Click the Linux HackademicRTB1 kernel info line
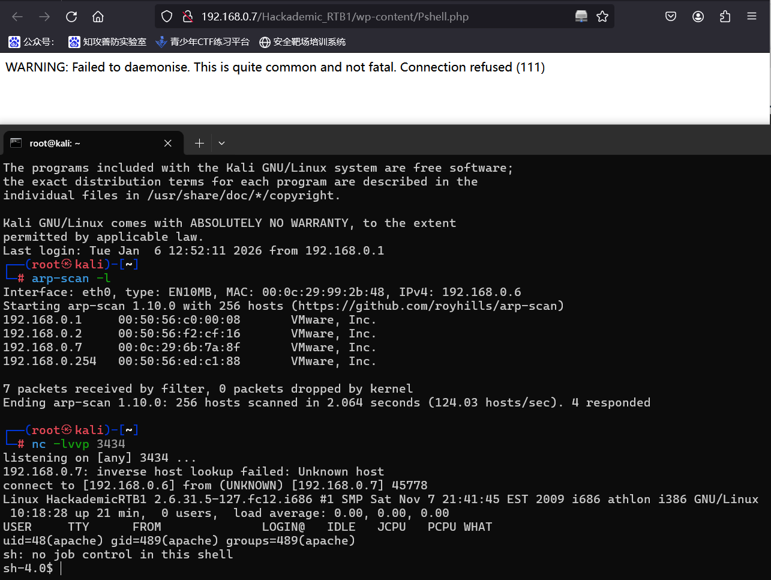 click(380, 499)
